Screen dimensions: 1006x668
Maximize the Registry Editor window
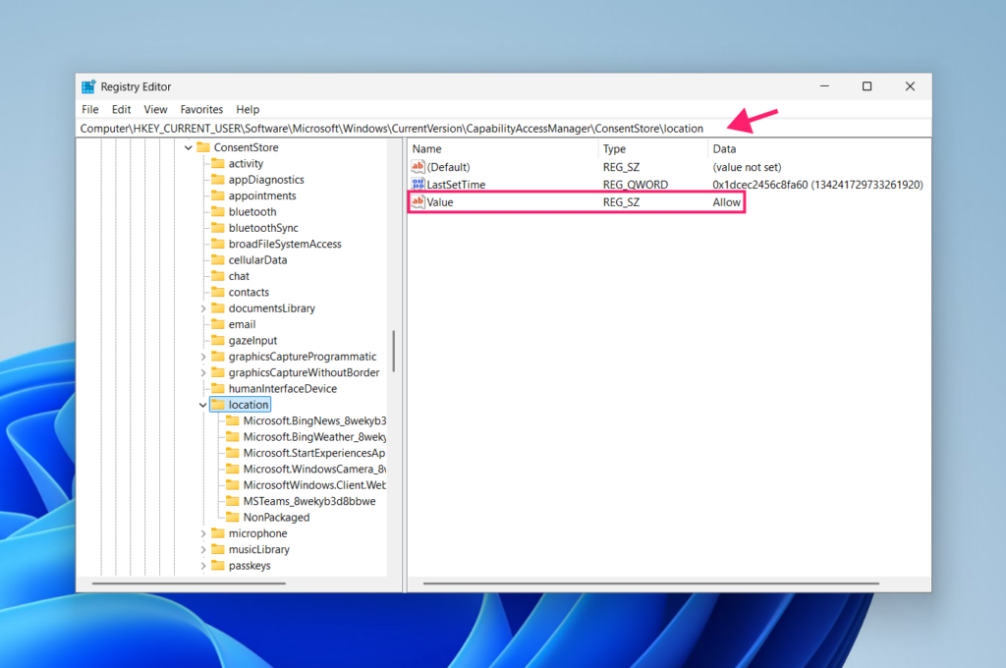pos(866,86)
